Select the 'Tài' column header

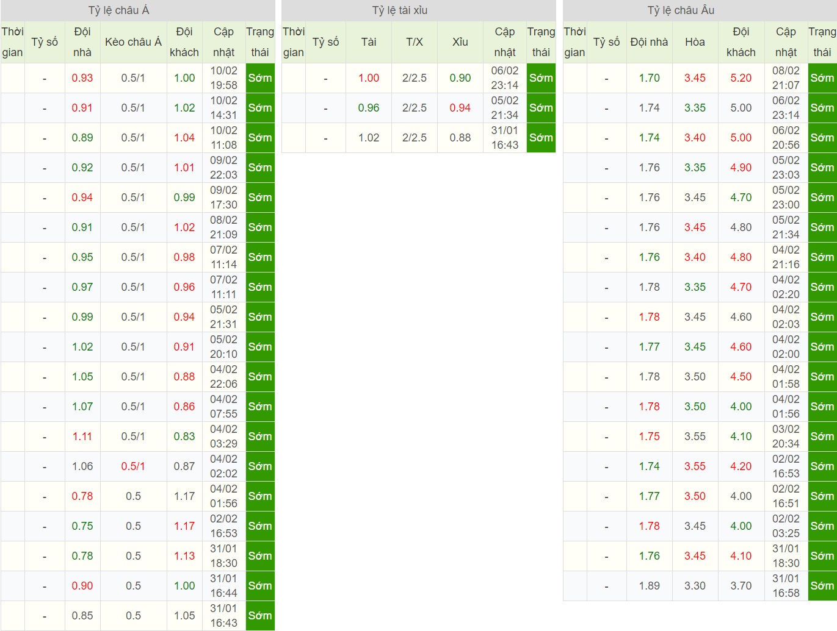point(369,42)
